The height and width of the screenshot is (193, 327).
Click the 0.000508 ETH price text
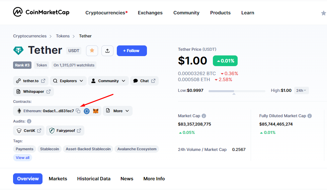point(194,79)
